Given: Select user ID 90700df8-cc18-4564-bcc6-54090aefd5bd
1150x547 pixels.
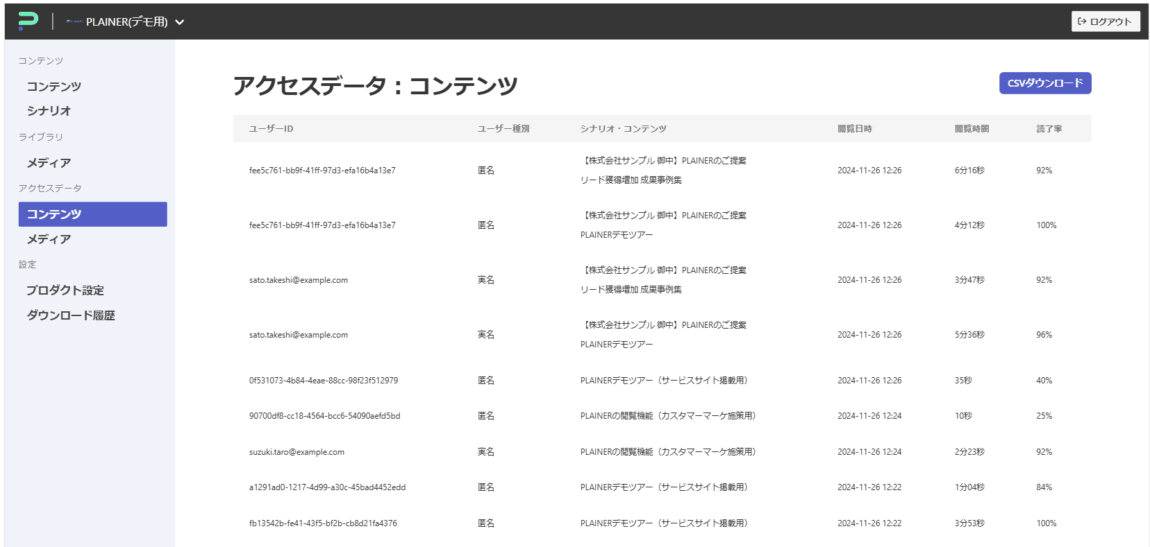Looking at the screenshot, I should [x=324, y=416].
